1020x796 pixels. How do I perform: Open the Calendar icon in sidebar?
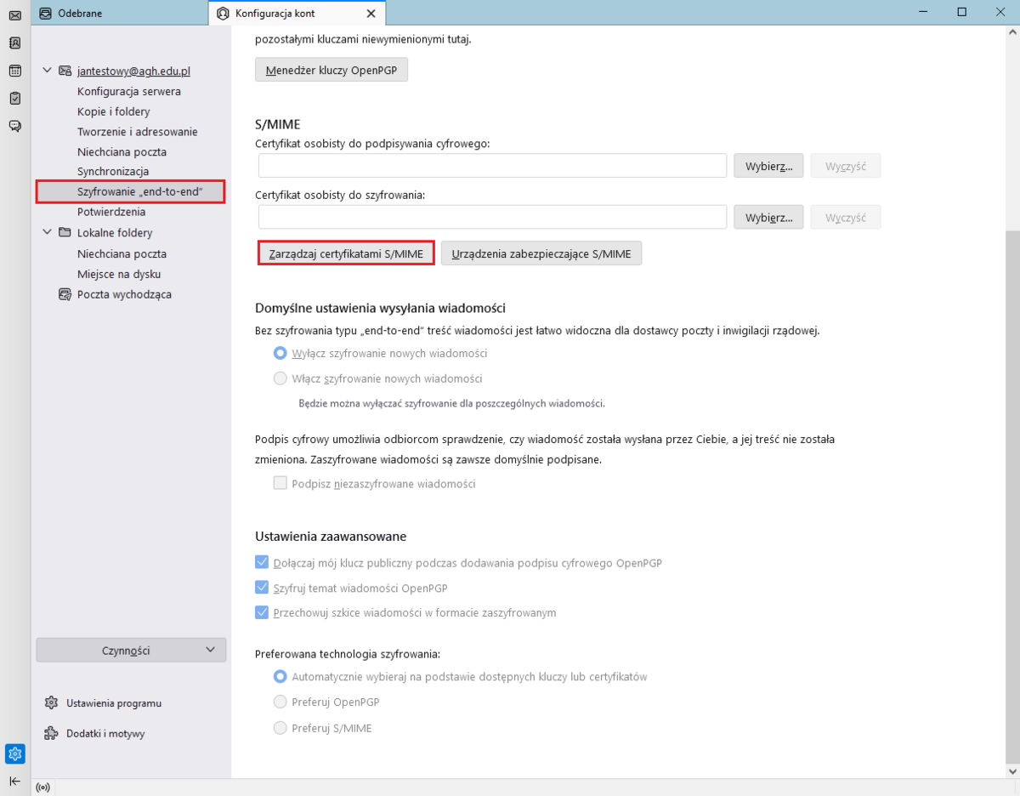[x=14, y=71]
